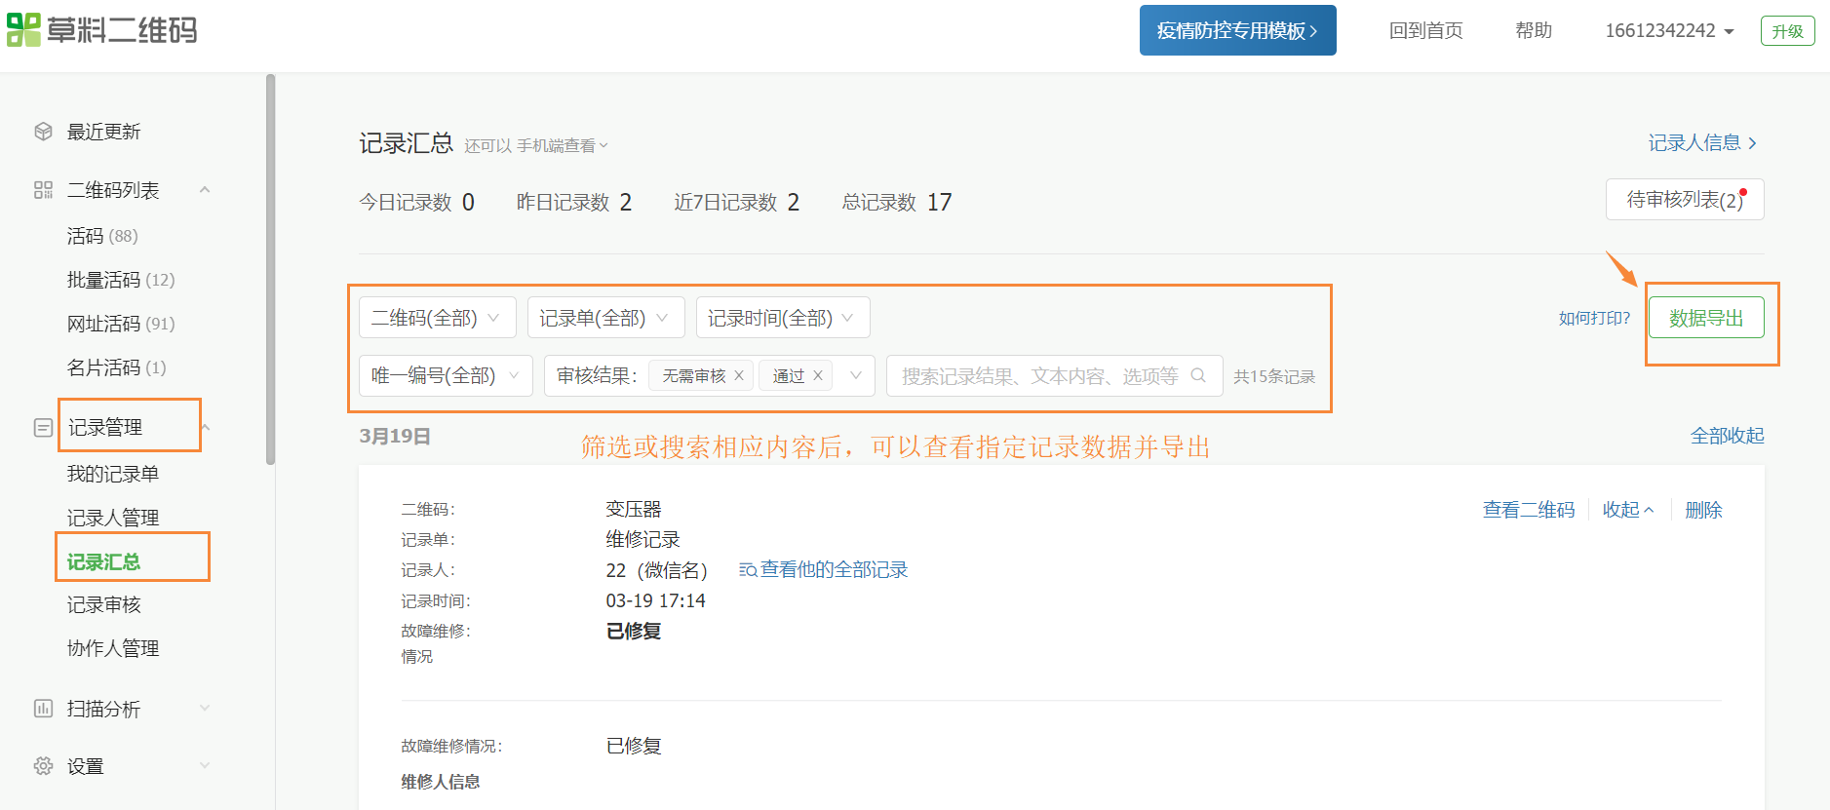Open the 如何打印? link

[x=1594, y=318]
